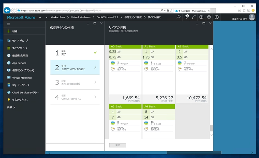The width and height of the screenshot is (259, 158).
Task: Maximize the サイズの選択 blade
Action: pyautogui.click(x=204, y=23)
